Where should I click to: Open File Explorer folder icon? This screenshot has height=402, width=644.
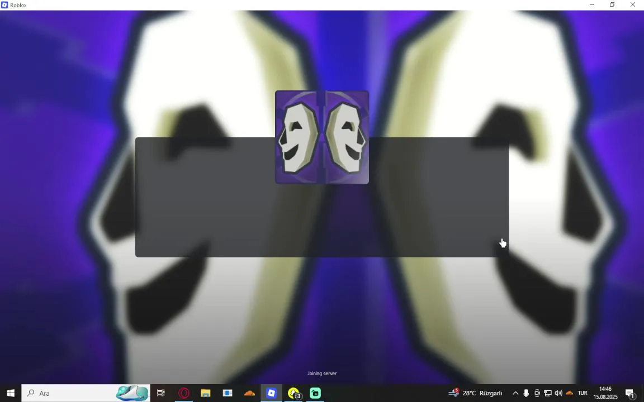pos(205,393)
